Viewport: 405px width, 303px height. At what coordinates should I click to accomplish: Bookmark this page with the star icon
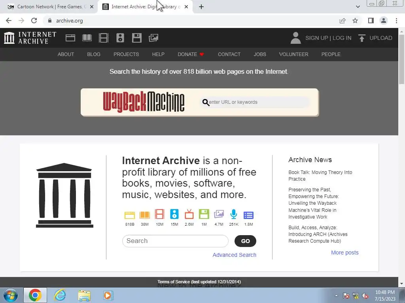point(355,21)
